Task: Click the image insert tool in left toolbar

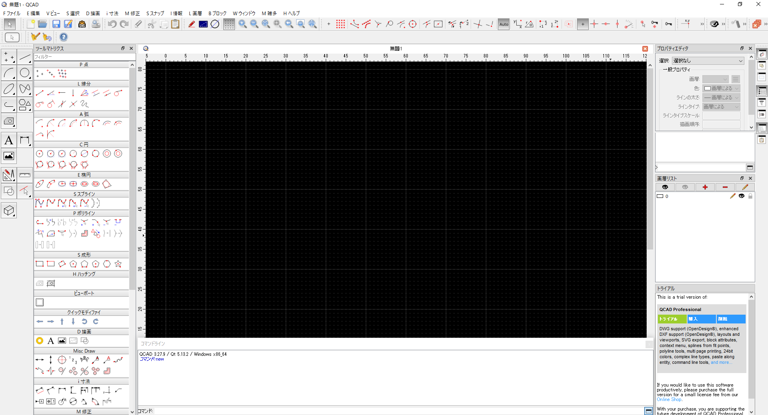Action: [x=9, y=156]
